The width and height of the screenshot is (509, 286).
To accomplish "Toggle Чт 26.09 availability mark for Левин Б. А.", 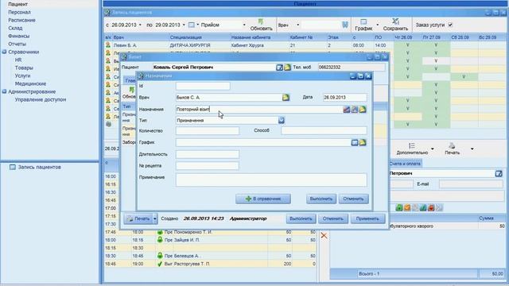I will [x=408, y=45].
